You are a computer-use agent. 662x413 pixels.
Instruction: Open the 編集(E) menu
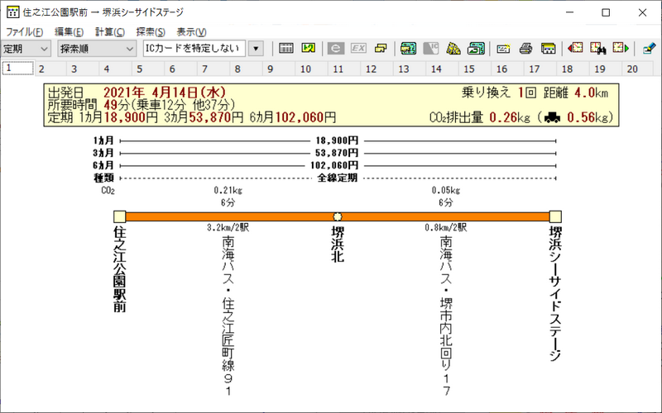click(69, 31)
